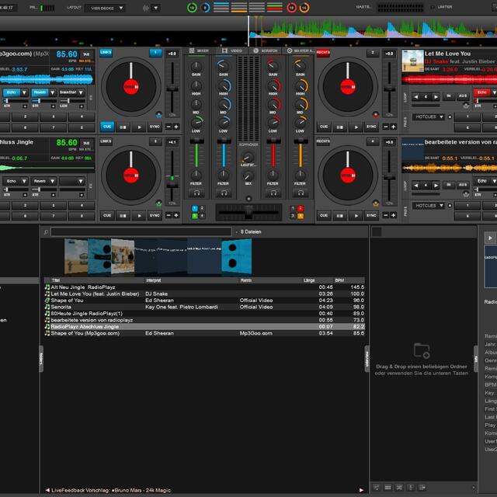Click the folder icon in the drag & drop panel
Screen dimensions: 497x497
[x=422, y=350]
